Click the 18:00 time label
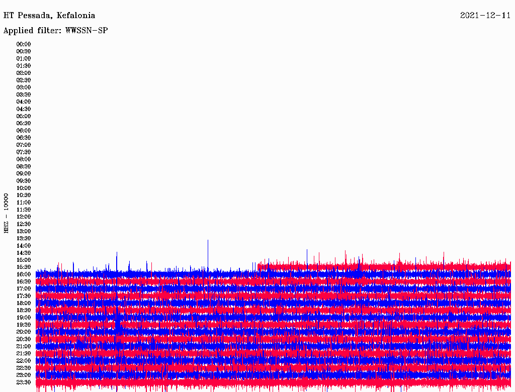 tap(24, 304)
